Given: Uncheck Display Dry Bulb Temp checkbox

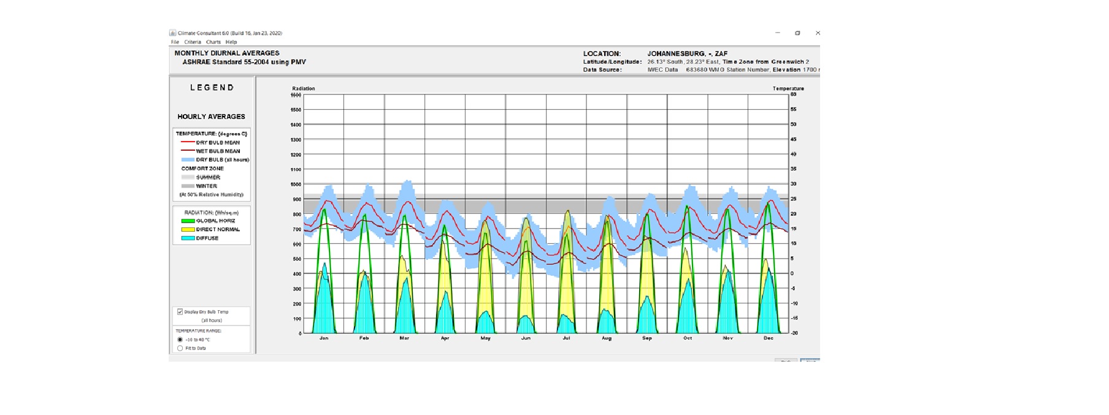Looking at the screenshot, I should point(180,312).
